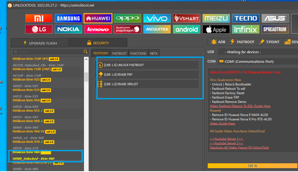Select the ASUS brand logo

click(275, 18)
